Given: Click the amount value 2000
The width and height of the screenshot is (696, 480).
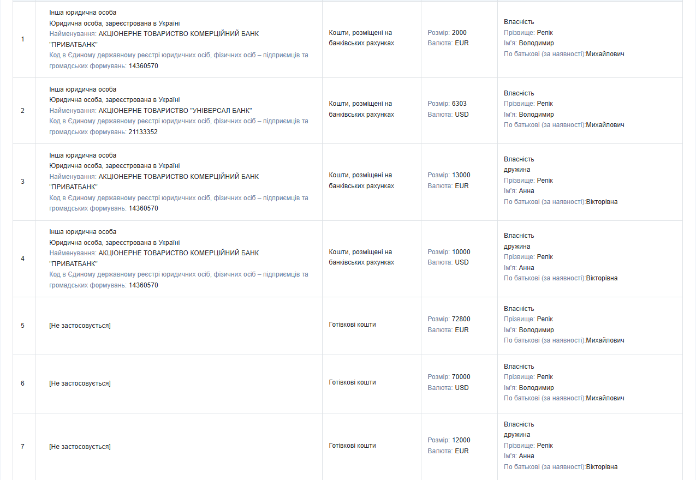Looking at the screenshot, I should click(459, 33).
